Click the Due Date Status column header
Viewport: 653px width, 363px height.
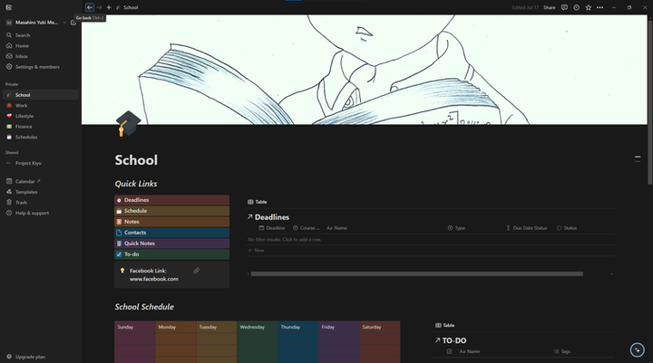pos(526,228)
